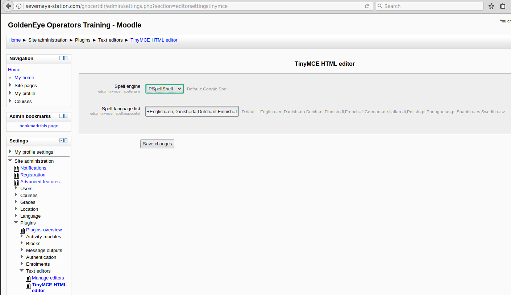This screenshot has width=511, height=295.
Task: Click the page icon beside Manage editors
Action: (28, 278)
